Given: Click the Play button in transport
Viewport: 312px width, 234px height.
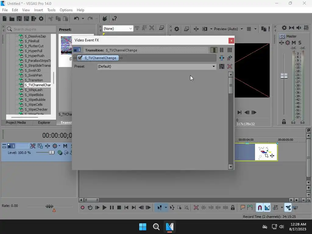Looking at the screenshot, I should pyautogui.click(x=104, y=208).
